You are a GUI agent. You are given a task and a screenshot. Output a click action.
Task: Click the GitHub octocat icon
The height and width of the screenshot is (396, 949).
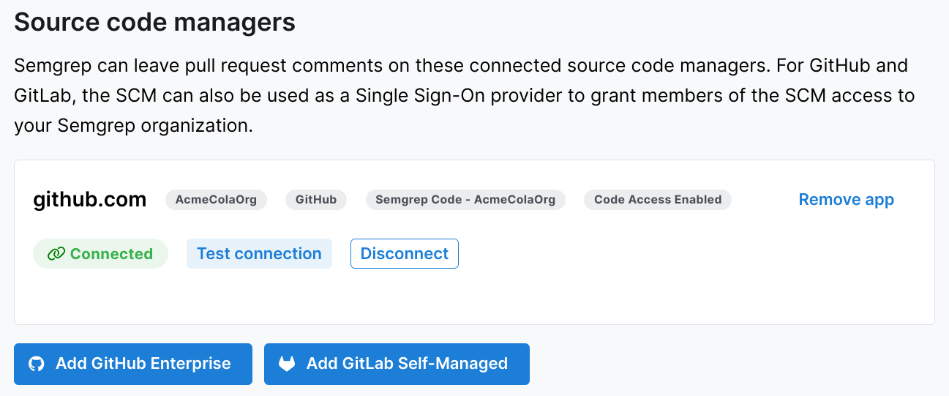coord(36,364)
